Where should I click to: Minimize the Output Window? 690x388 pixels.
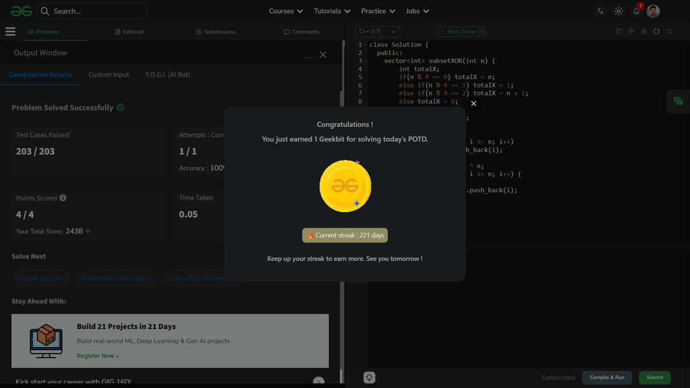click(x=309, y=56)
